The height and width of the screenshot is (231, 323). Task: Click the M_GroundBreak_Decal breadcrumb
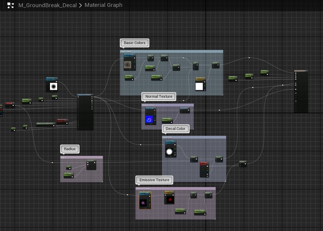point(47,5)
